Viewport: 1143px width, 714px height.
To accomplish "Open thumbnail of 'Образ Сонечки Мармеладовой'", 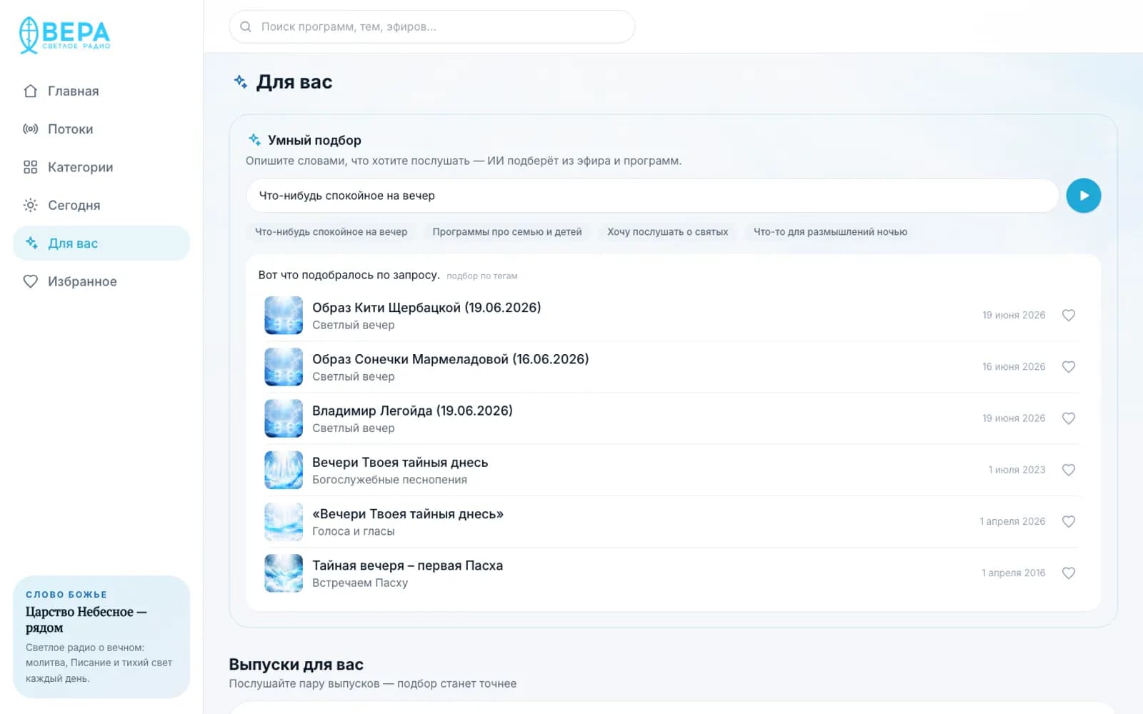I will point(284,366).
